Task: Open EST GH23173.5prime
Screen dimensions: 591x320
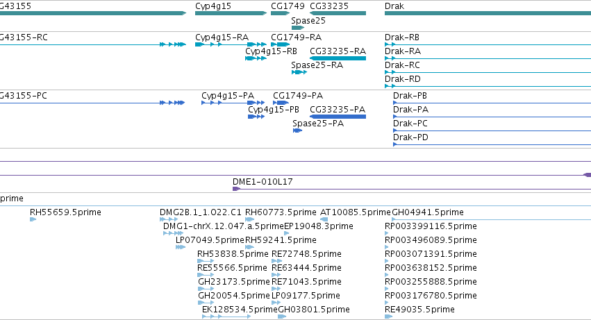Action: coord(233,282)
